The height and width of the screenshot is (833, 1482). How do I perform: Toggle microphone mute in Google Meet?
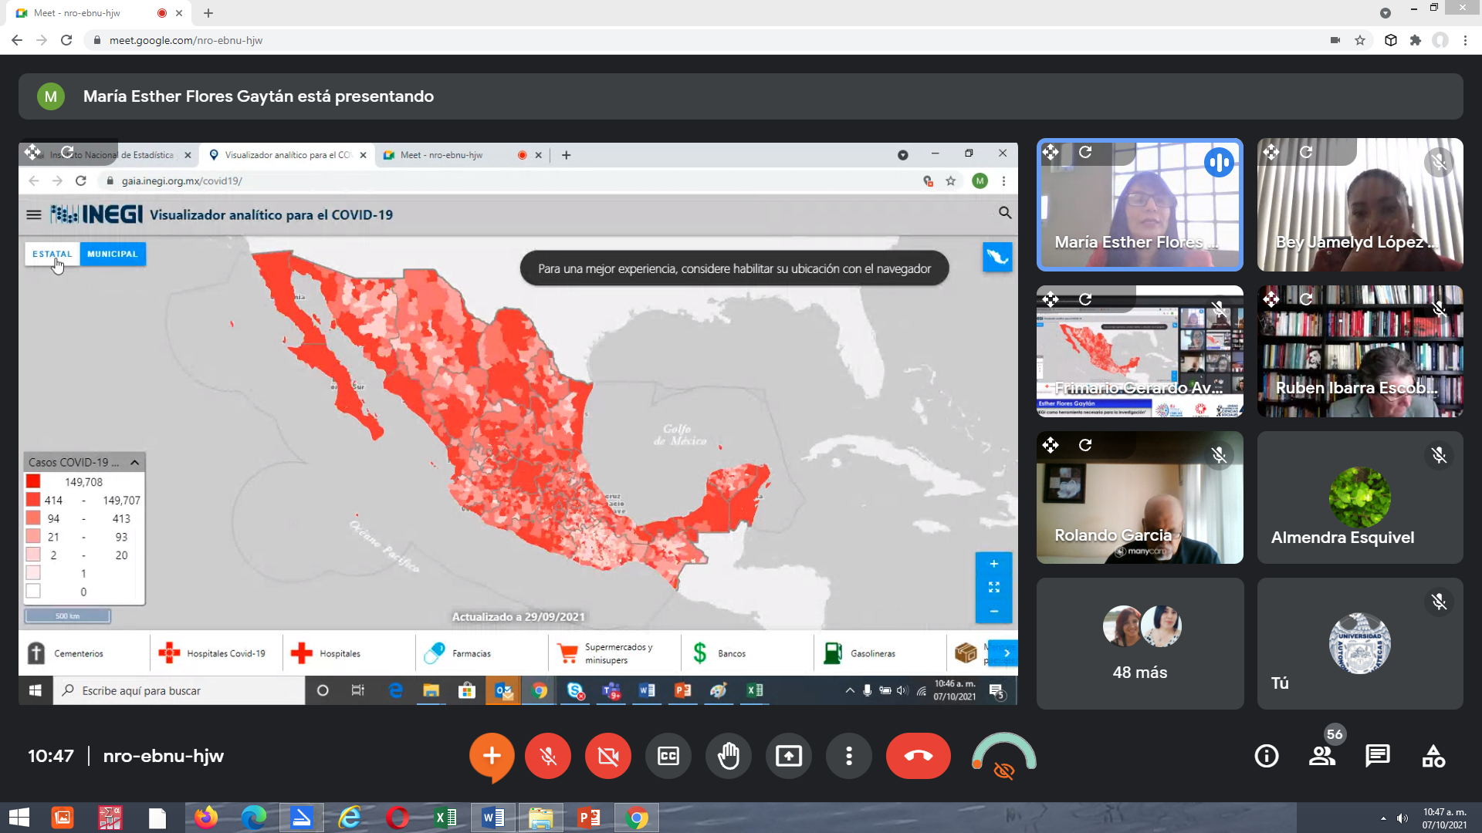coord(549,756)
